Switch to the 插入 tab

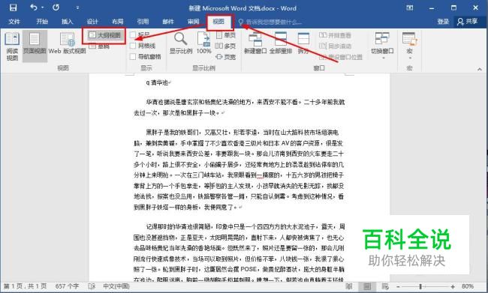[x=67, y=22]
